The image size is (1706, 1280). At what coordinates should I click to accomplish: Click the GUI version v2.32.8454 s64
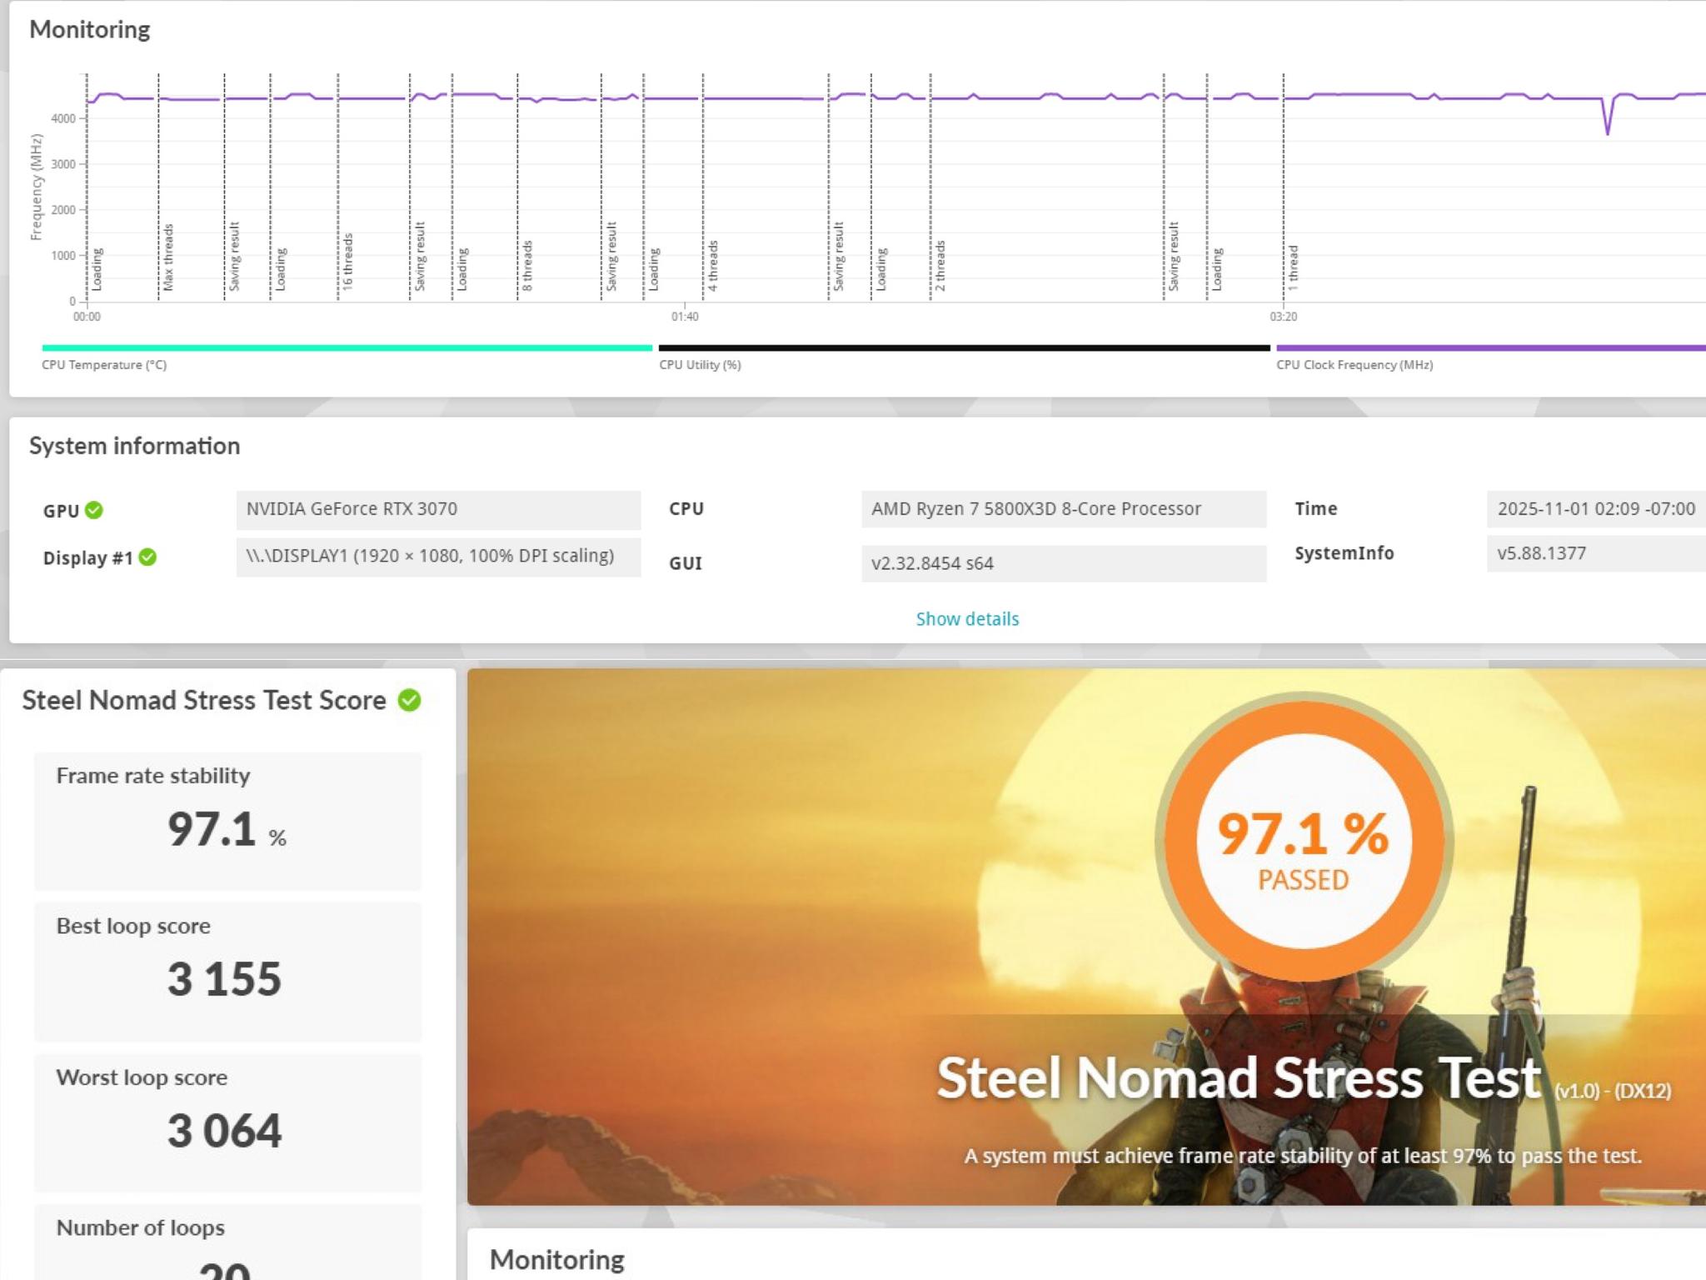point(1064,563)
